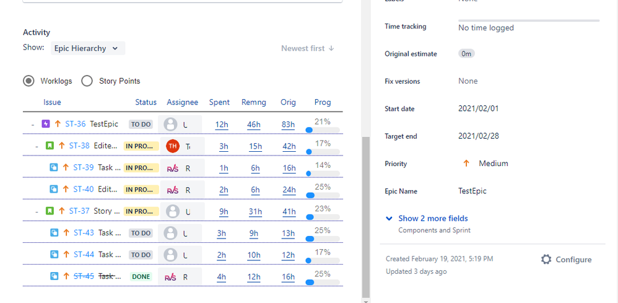Image resolution: width=618 pixels, height=303 pixels.
Task: Open the struck-through ST-45 link
Action: click(84, 276)
